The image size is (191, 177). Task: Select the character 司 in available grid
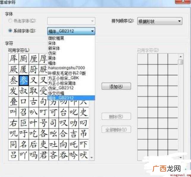(x=53, y=123)
